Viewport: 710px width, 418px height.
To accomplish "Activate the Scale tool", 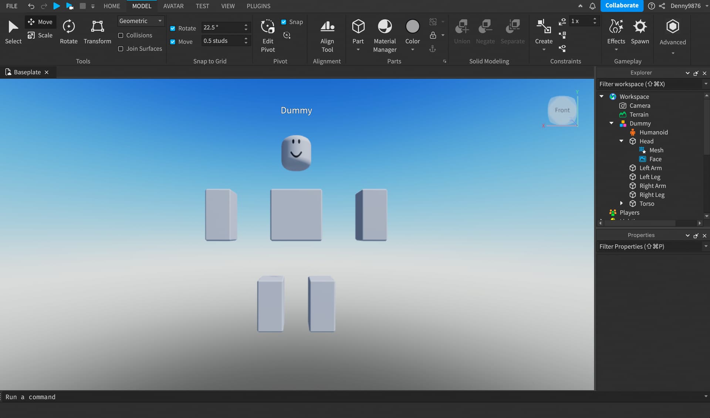I will pos(40,35).
